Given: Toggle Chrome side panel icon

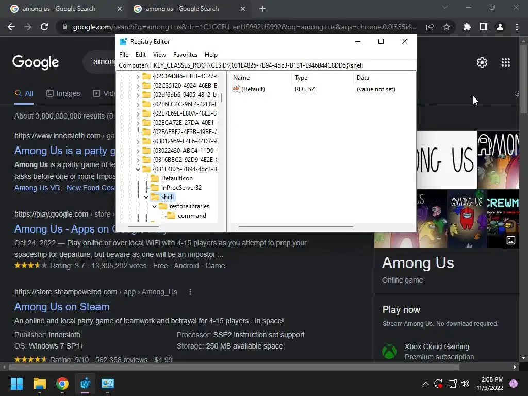Looking at the screenshot, I should click(x=484, y=27).
